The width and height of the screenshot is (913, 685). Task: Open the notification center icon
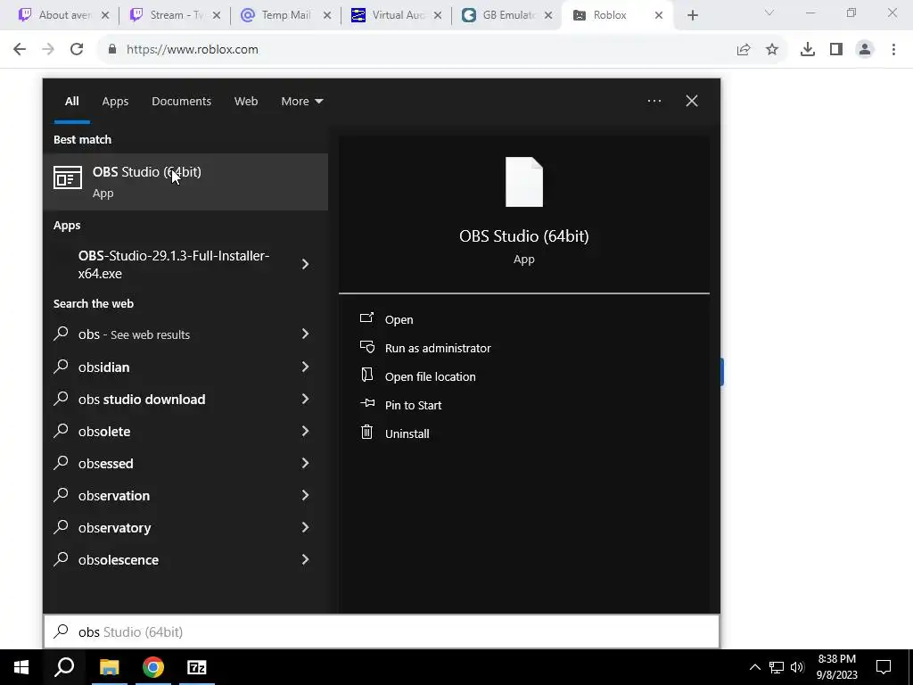(x=884, y=667)
